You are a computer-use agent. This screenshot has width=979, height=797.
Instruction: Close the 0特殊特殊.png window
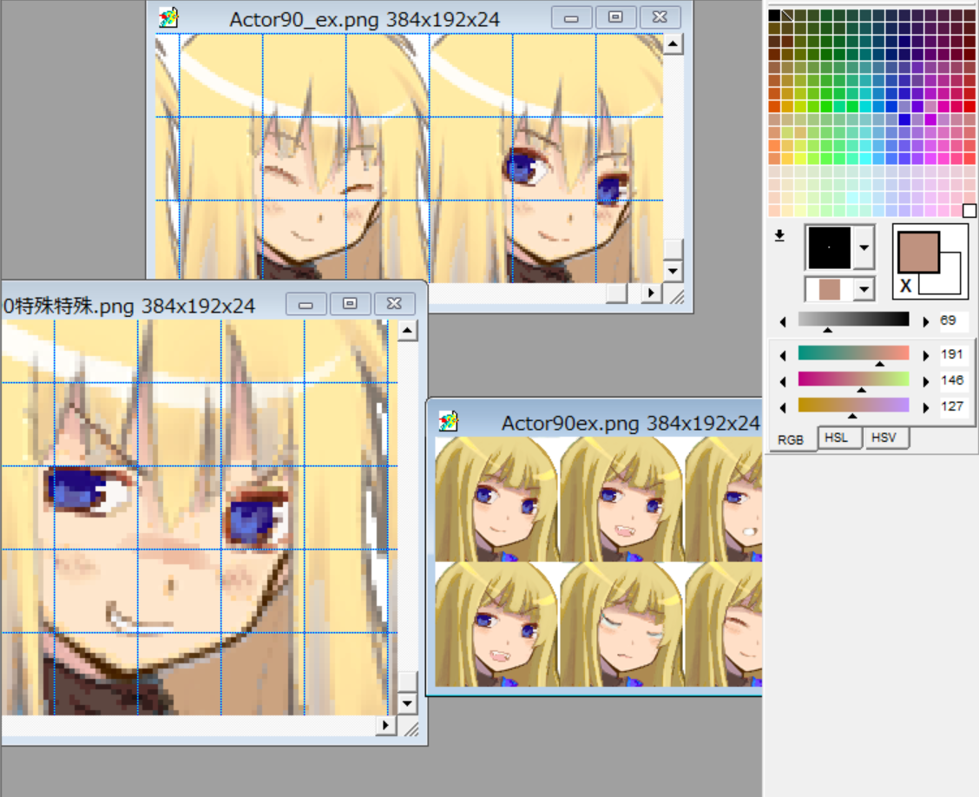pyautogui.click(x=394, y=304)
